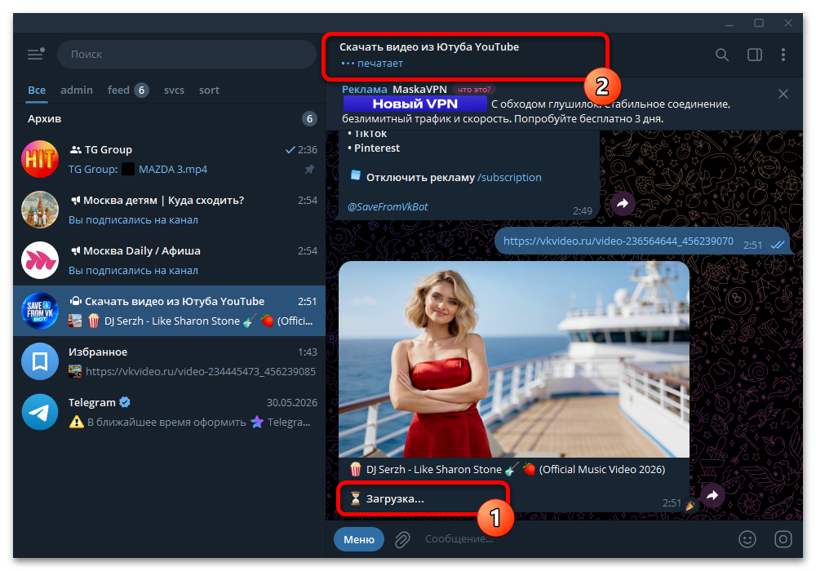Screen dimensions: 816x571
Task: Open the three-dot chat options menu
Action: tap(783, 55)
